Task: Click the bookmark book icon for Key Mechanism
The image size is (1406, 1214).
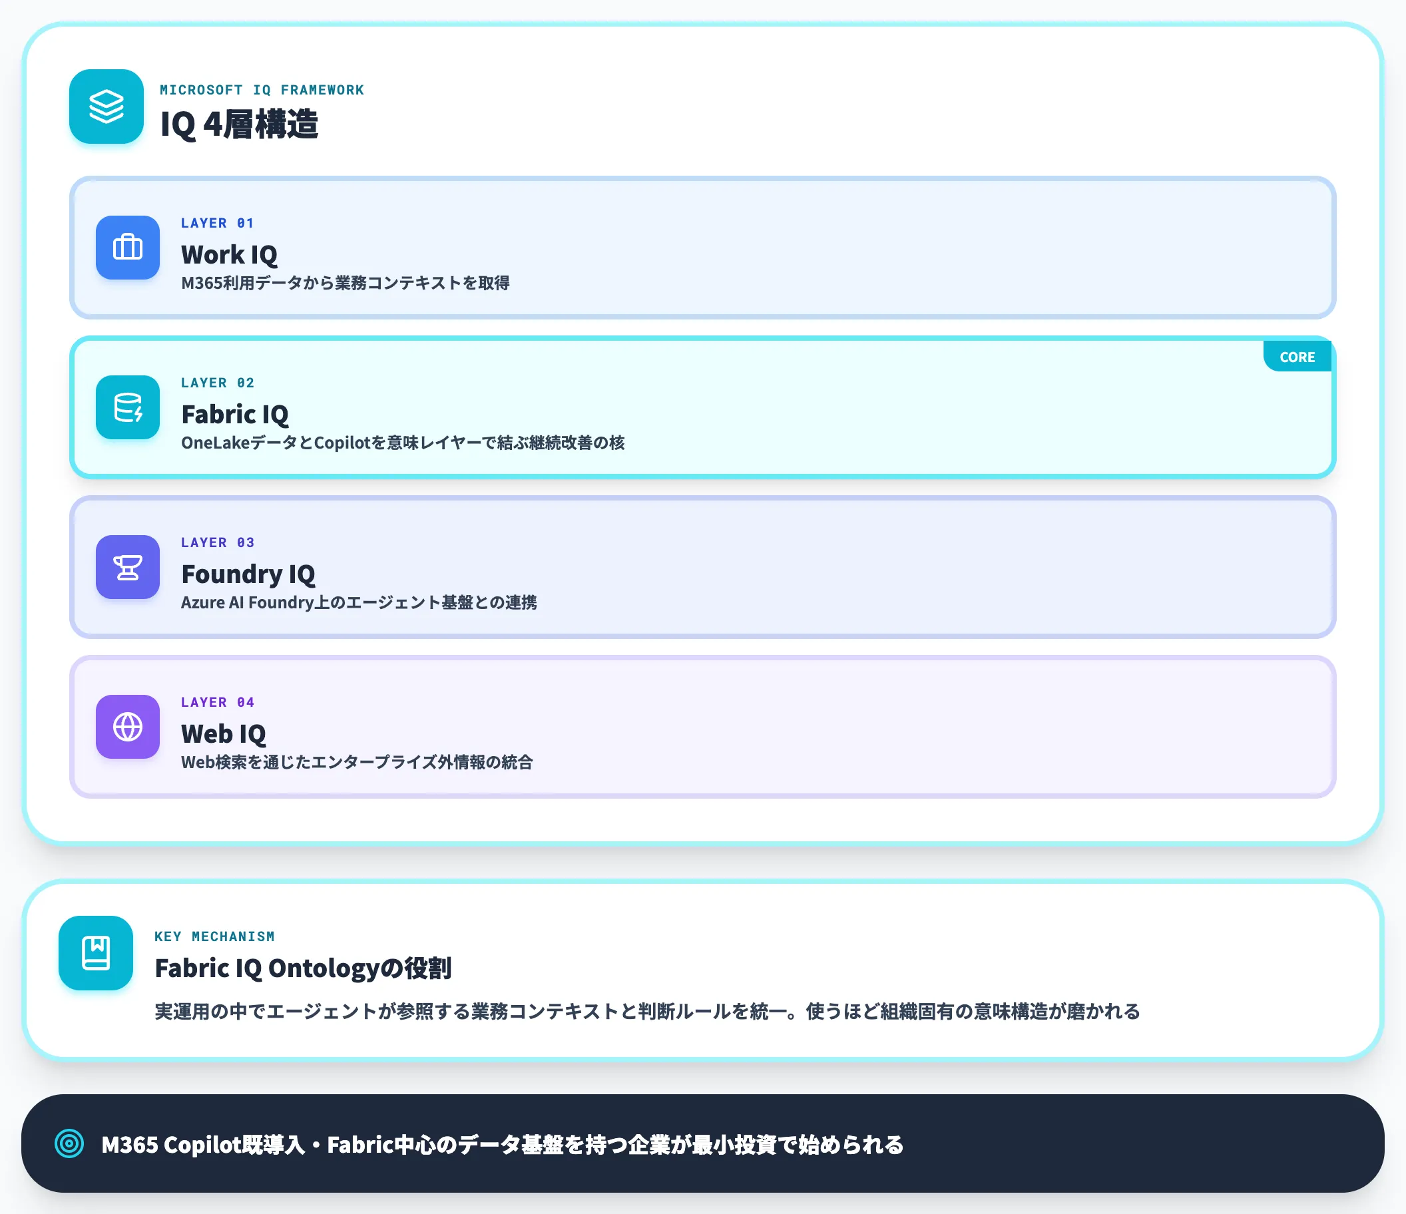Action: (x=96, y=952)
